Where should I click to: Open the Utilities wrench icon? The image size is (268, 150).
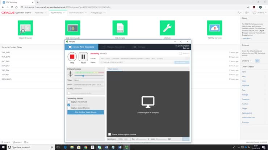coord(167,28)
